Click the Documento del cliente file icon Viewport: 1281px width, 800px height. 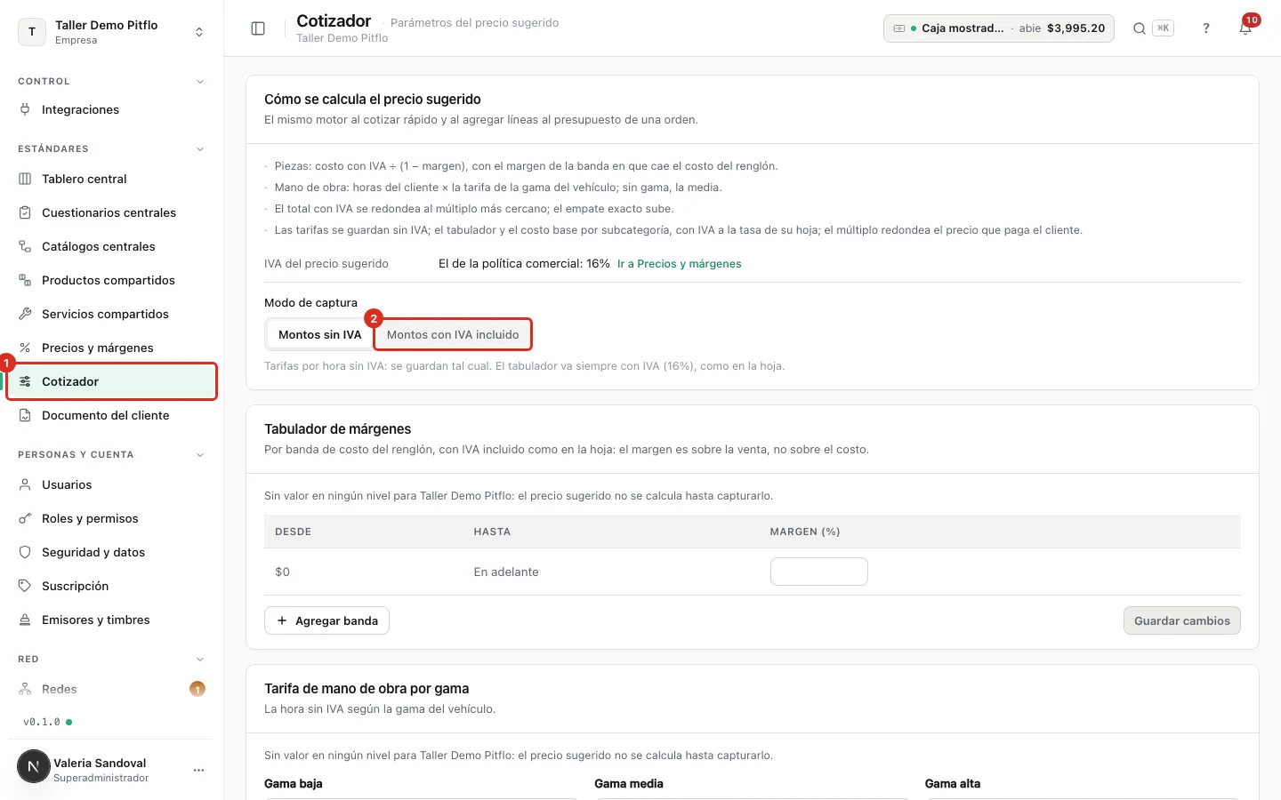[x=25, y=415]
